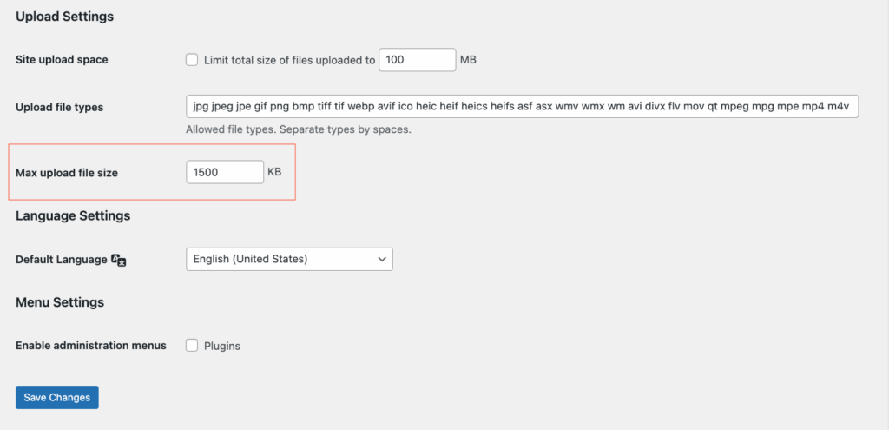
Task: Click the "Limit total size of files uploaded to" label
Action: coord(289,60)
